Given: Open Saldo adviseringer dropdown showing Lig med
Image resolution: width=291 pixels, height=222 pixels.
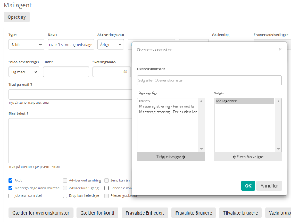Looking at the screenshot, I should coord(24,72).
